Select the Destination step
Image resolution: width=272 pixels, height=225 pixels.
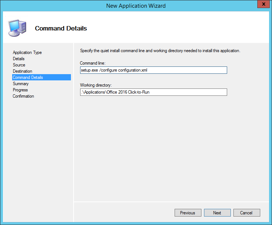click(x=22, y=71)
